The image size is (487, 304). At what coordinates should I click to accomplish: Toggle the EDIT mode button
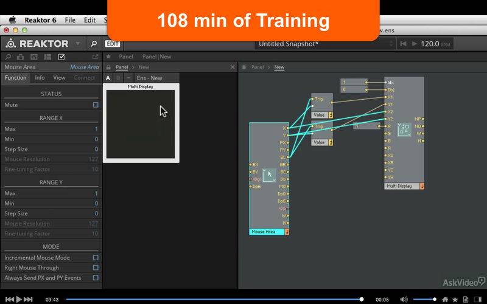pos(113,44)
